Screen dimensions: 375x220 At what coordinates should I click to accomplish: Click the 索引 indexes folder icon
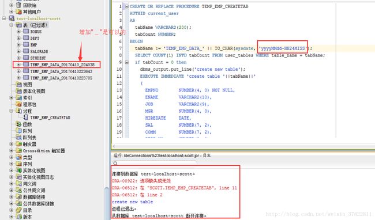(18, 97)
